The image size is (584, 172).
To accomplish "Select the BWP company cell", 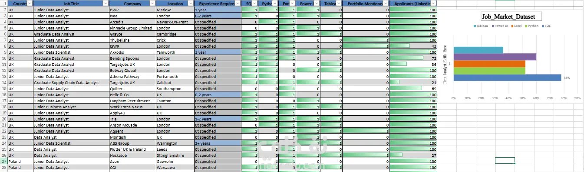I will (x=132, y=10).
